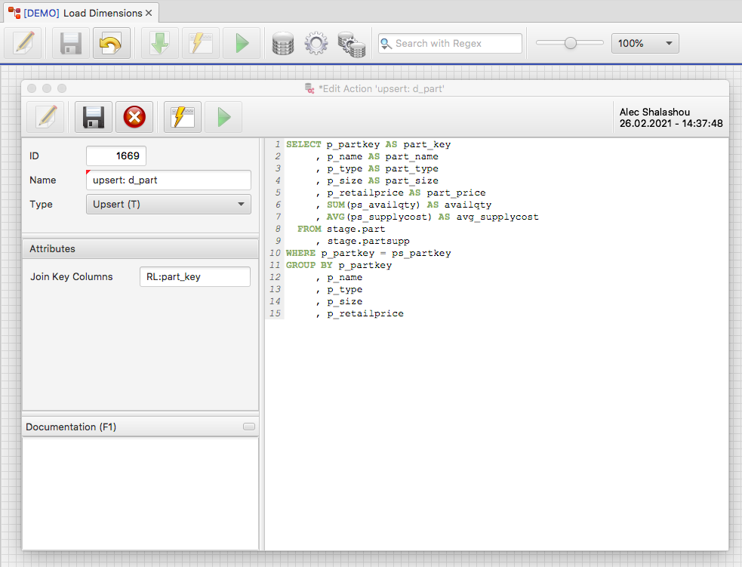The width and height of the screenshot is (742, 567).
Task: Cancel editing with the red X icon
Action: [x=134, y=117]
